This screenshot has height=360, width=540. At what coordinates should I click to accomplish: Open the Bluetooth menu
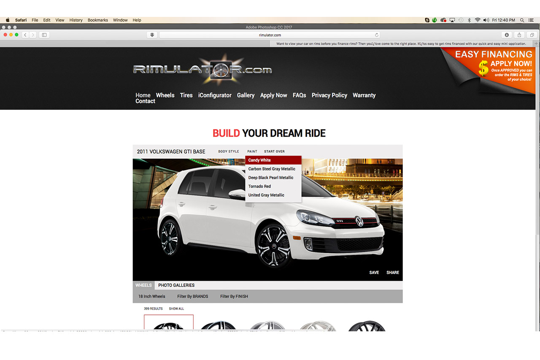(x=469, y=20)
